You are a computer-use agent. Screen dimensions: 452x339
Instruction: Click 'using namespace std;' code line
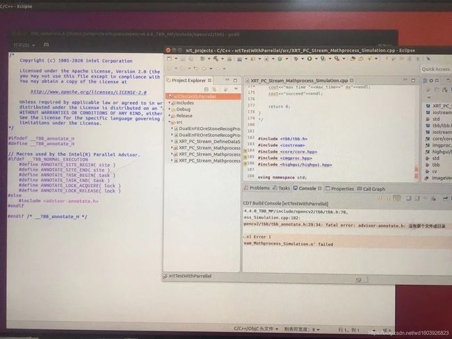(x=282, y=177)
